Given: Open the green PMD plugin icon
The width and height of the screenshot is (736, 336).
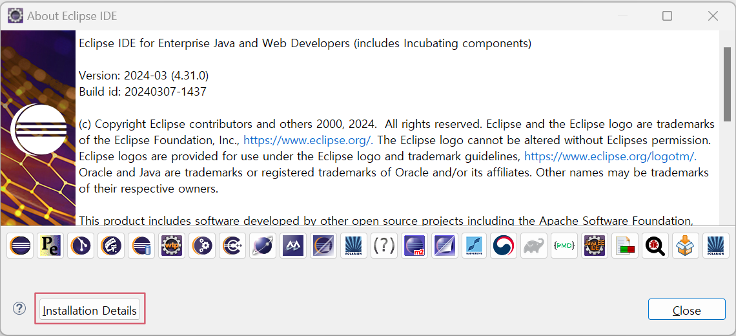Looking at the screenshot, I should (x=564, y=246).
